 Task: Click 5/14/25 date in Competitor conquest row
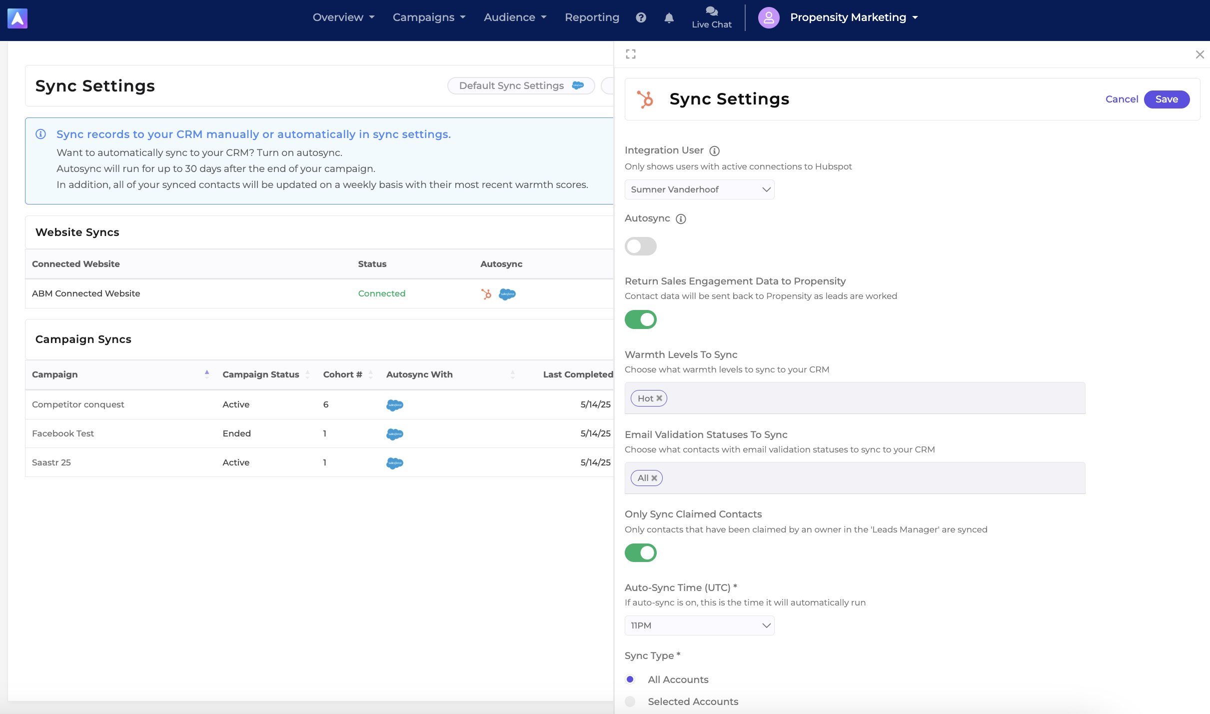[595, 404]
